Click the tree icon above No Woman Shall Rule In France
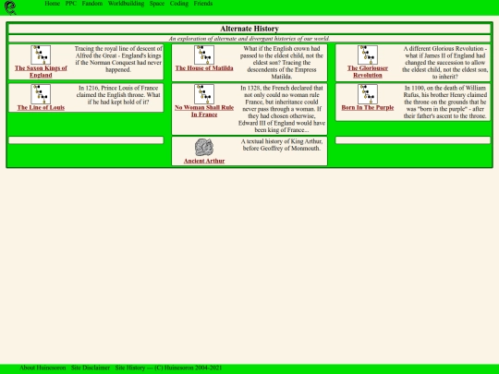 coord(204,94)
